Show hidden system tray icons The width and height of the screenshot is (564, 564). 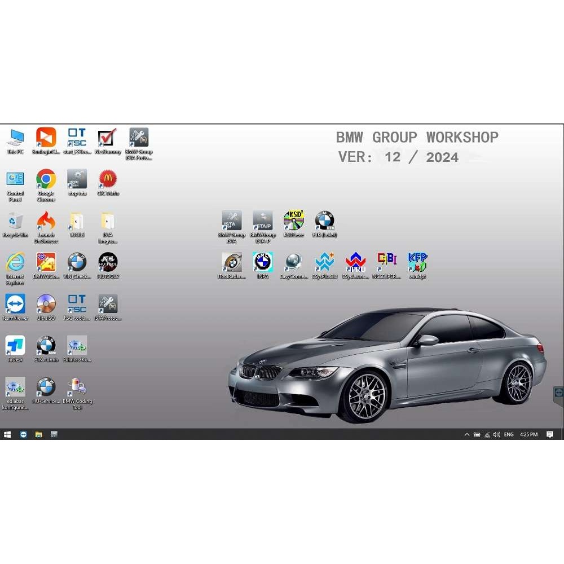pos(467,434)
